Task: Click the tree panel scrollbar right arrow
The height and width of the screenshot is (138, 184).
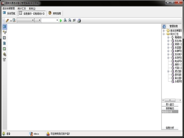Action: coord(180,100)
